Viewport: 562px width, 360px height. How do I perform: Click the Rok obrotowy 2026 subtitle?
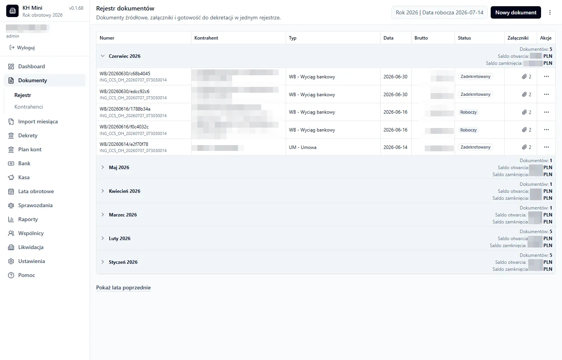[x=42, y=15]
